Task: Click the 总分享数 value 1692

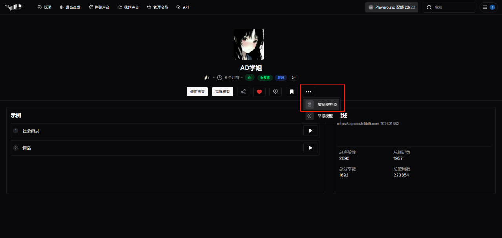Action: 344,175
